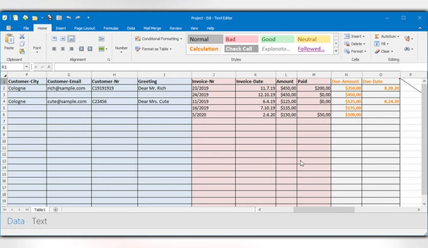Viewport: 428px width, 248px height.
Task: Toggle the middle vertical align button
Action: (x=63, y=39)
